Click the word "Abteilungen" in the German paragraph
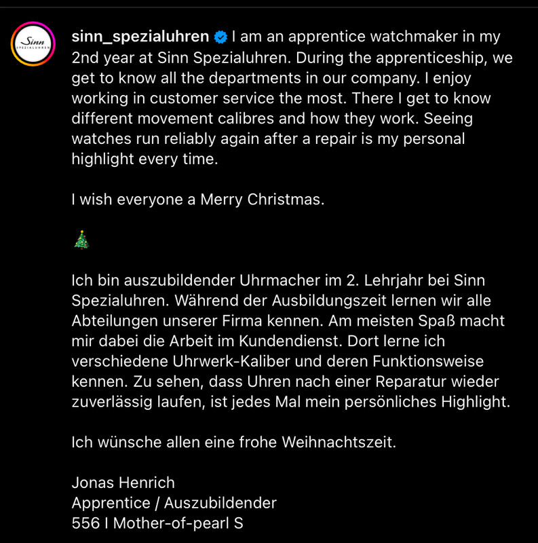This screenshot has height=543, width=538. tap(115, 321)
